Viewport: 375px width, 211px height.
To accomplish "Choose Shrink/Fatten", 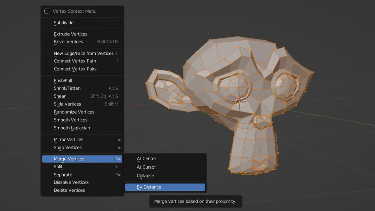I will (x=67, y=88).
